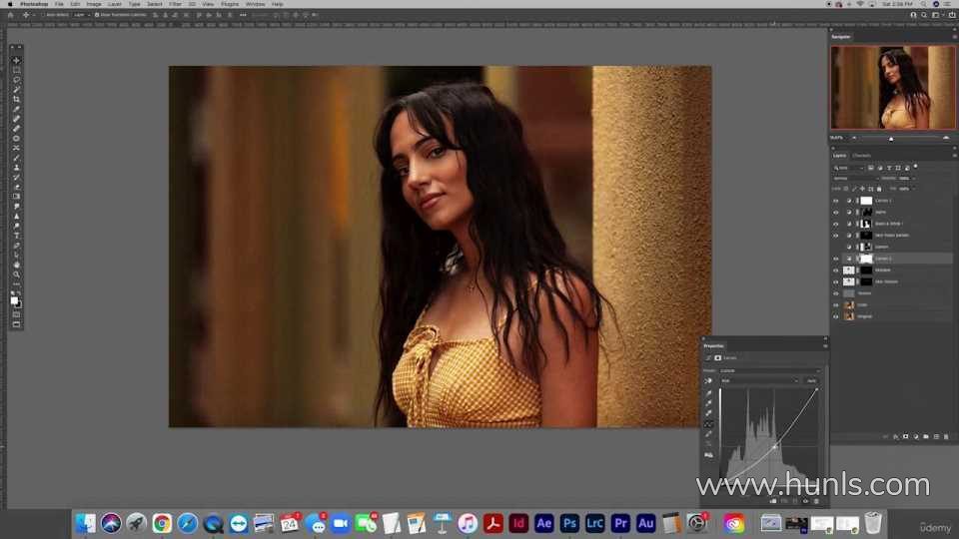
Task: Pick the Lasso tool
Action: click(x=16, y=80)
